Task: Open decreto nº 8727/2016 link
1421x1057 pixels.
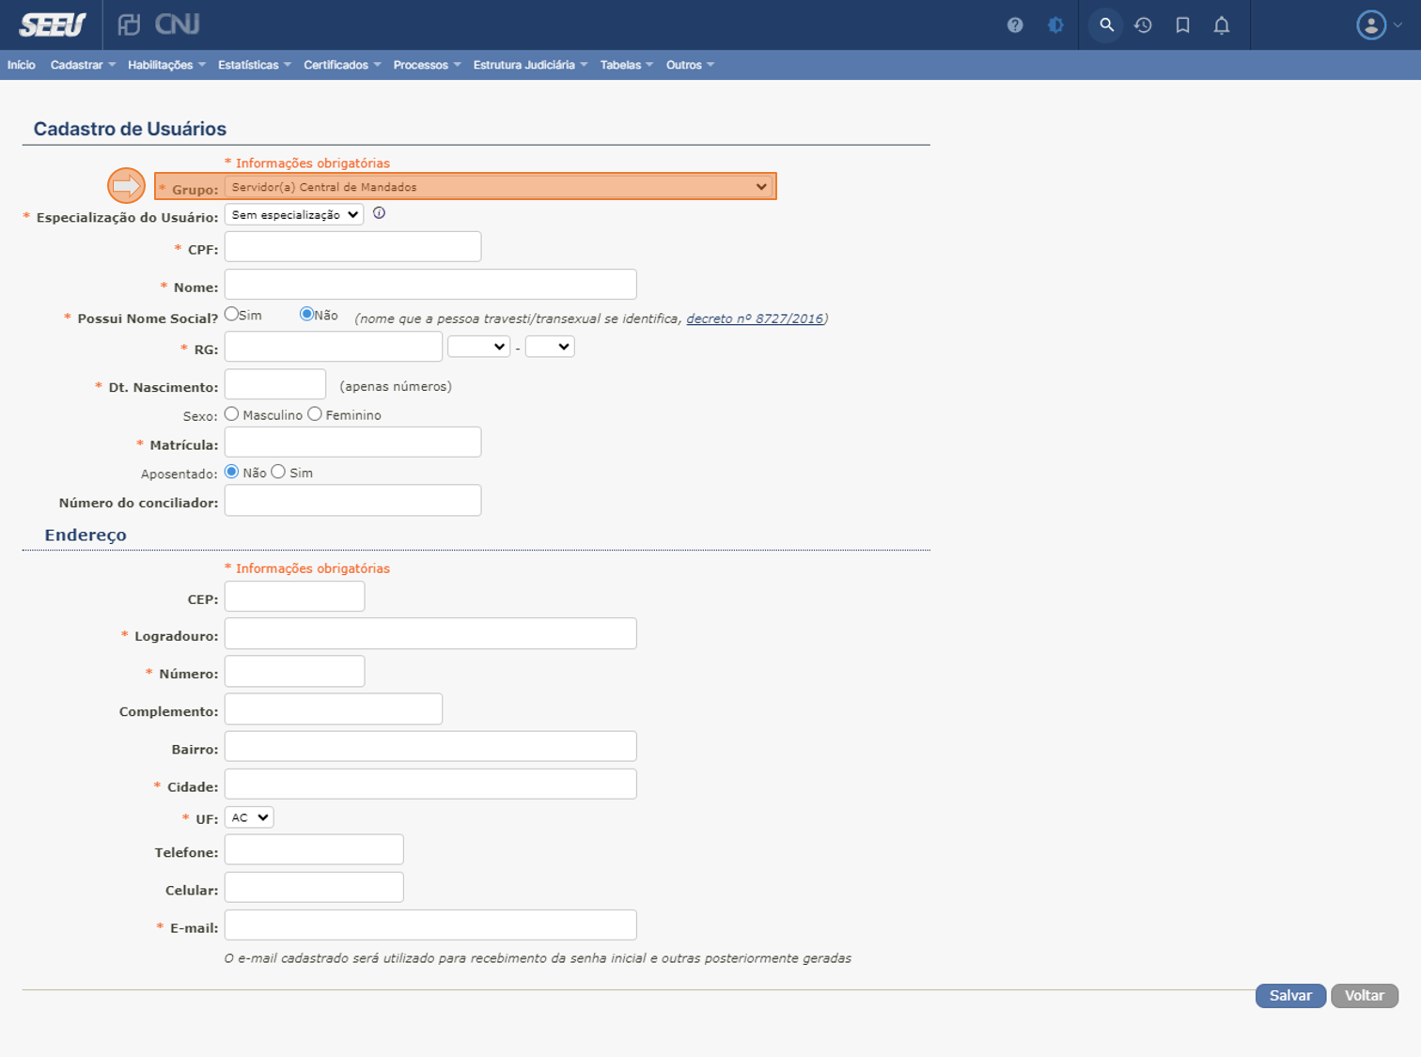Action: coord(755,319)
